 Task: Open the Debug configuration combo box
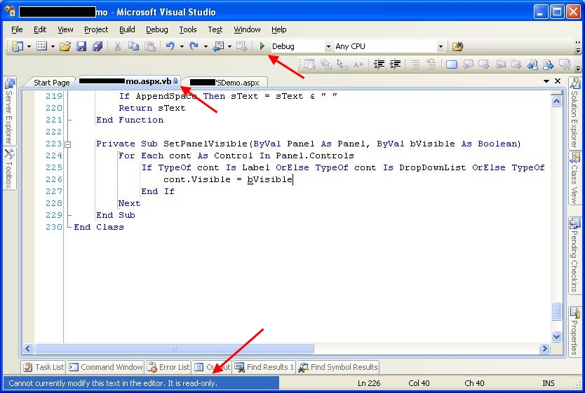click(x=302, y=46)
